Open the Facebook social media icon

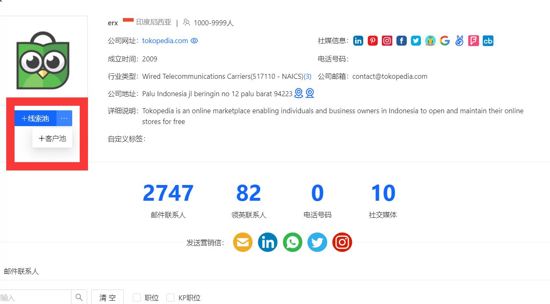pos(401,41)
